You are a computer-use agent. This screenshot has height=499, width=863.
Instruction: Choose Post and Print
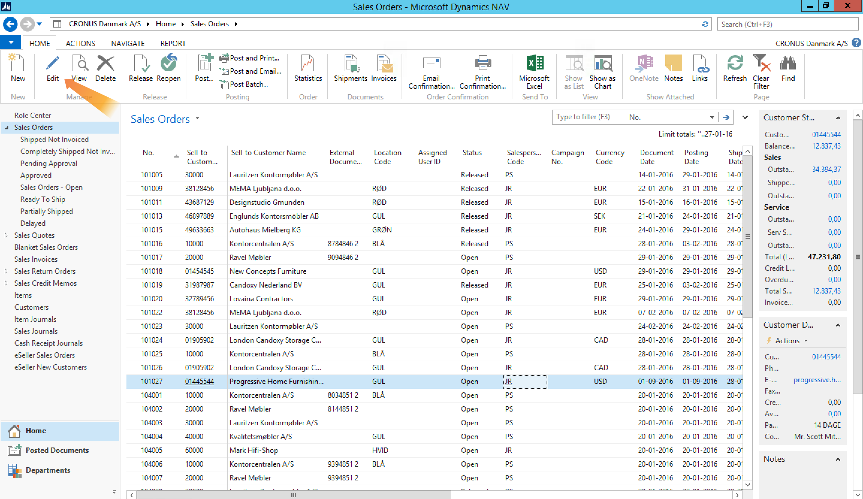(250, 58)
